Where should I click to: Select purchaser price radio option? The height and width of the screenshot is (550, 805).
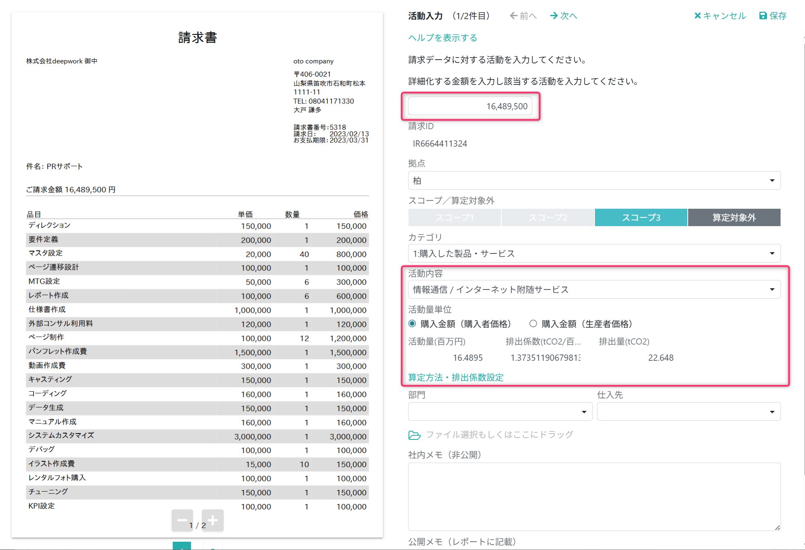(412, 323)
